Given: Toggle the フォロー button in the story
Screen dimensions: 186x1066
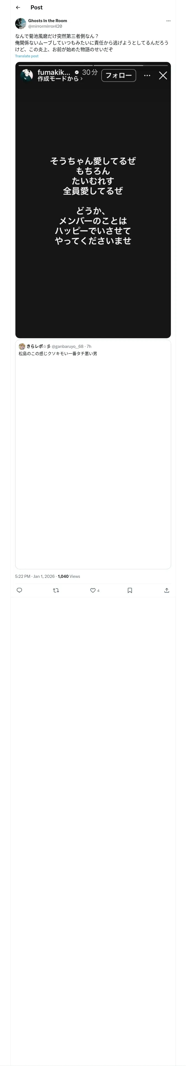Looking at the screenshot, I should 118,75.
